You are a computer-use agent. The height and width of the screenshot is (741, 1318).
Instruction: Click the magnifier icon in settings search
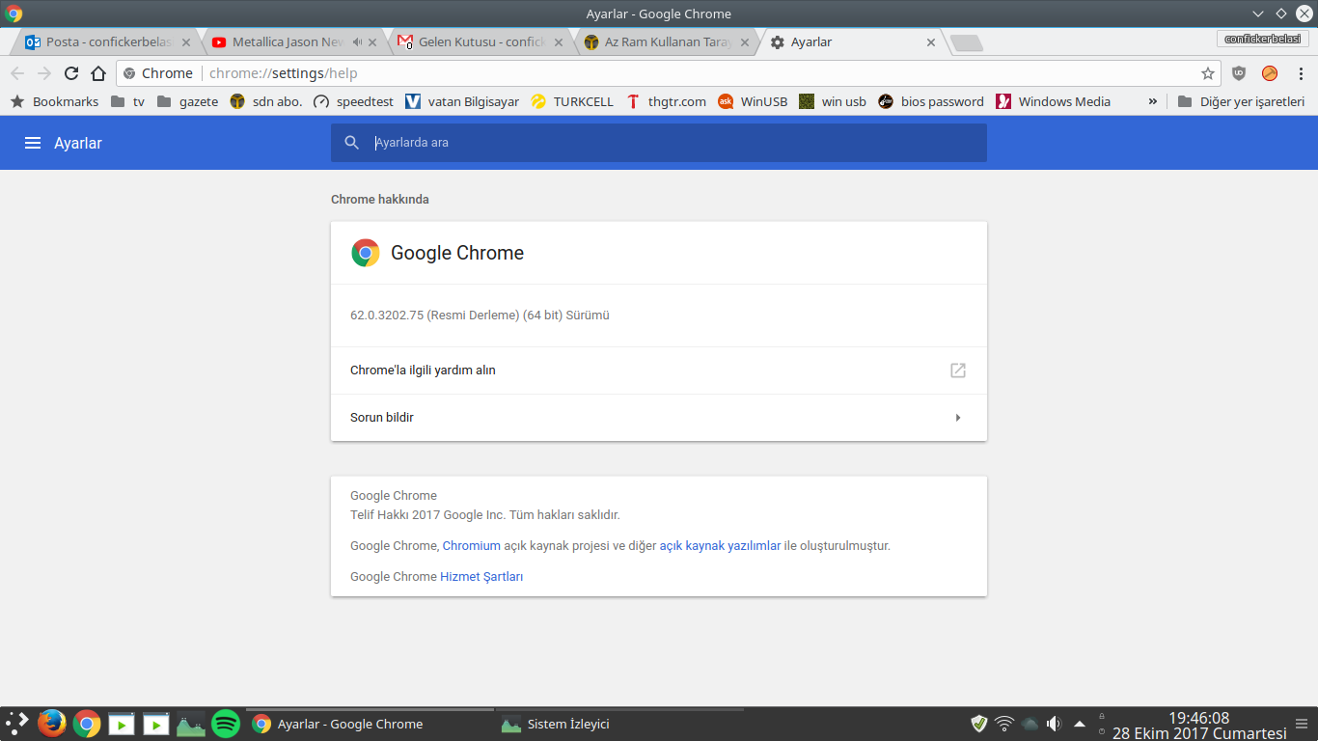point(352,143)
